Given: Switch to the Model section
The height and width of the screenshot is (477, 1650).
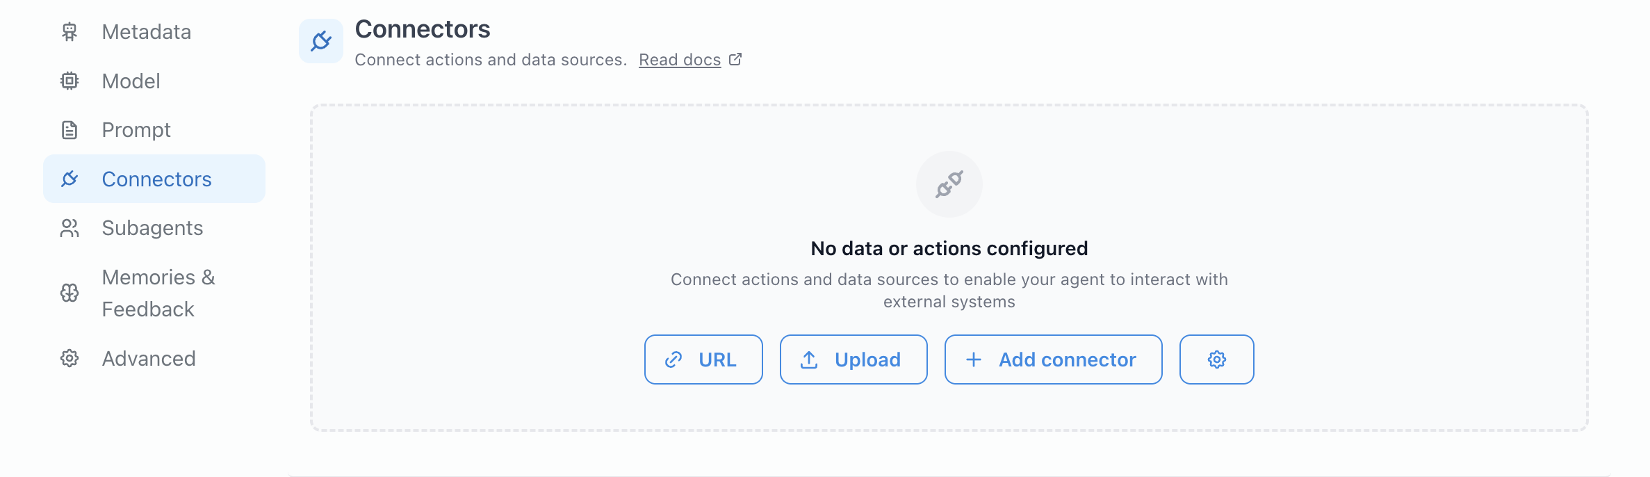Looking at the screenshot, I should coord(131,81).
